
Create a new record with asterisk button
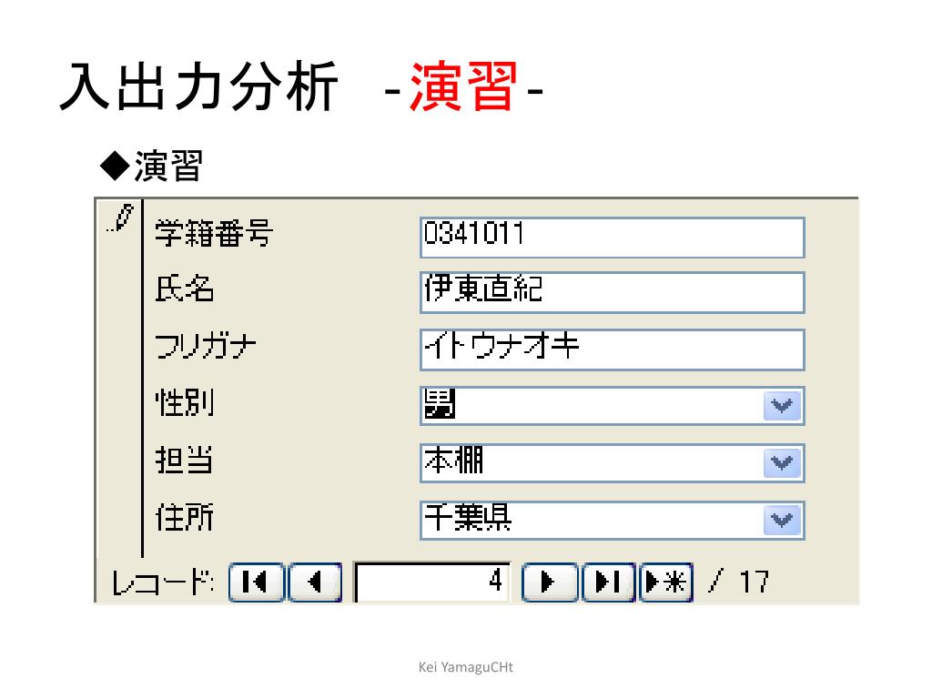click(x=666, y=582)
